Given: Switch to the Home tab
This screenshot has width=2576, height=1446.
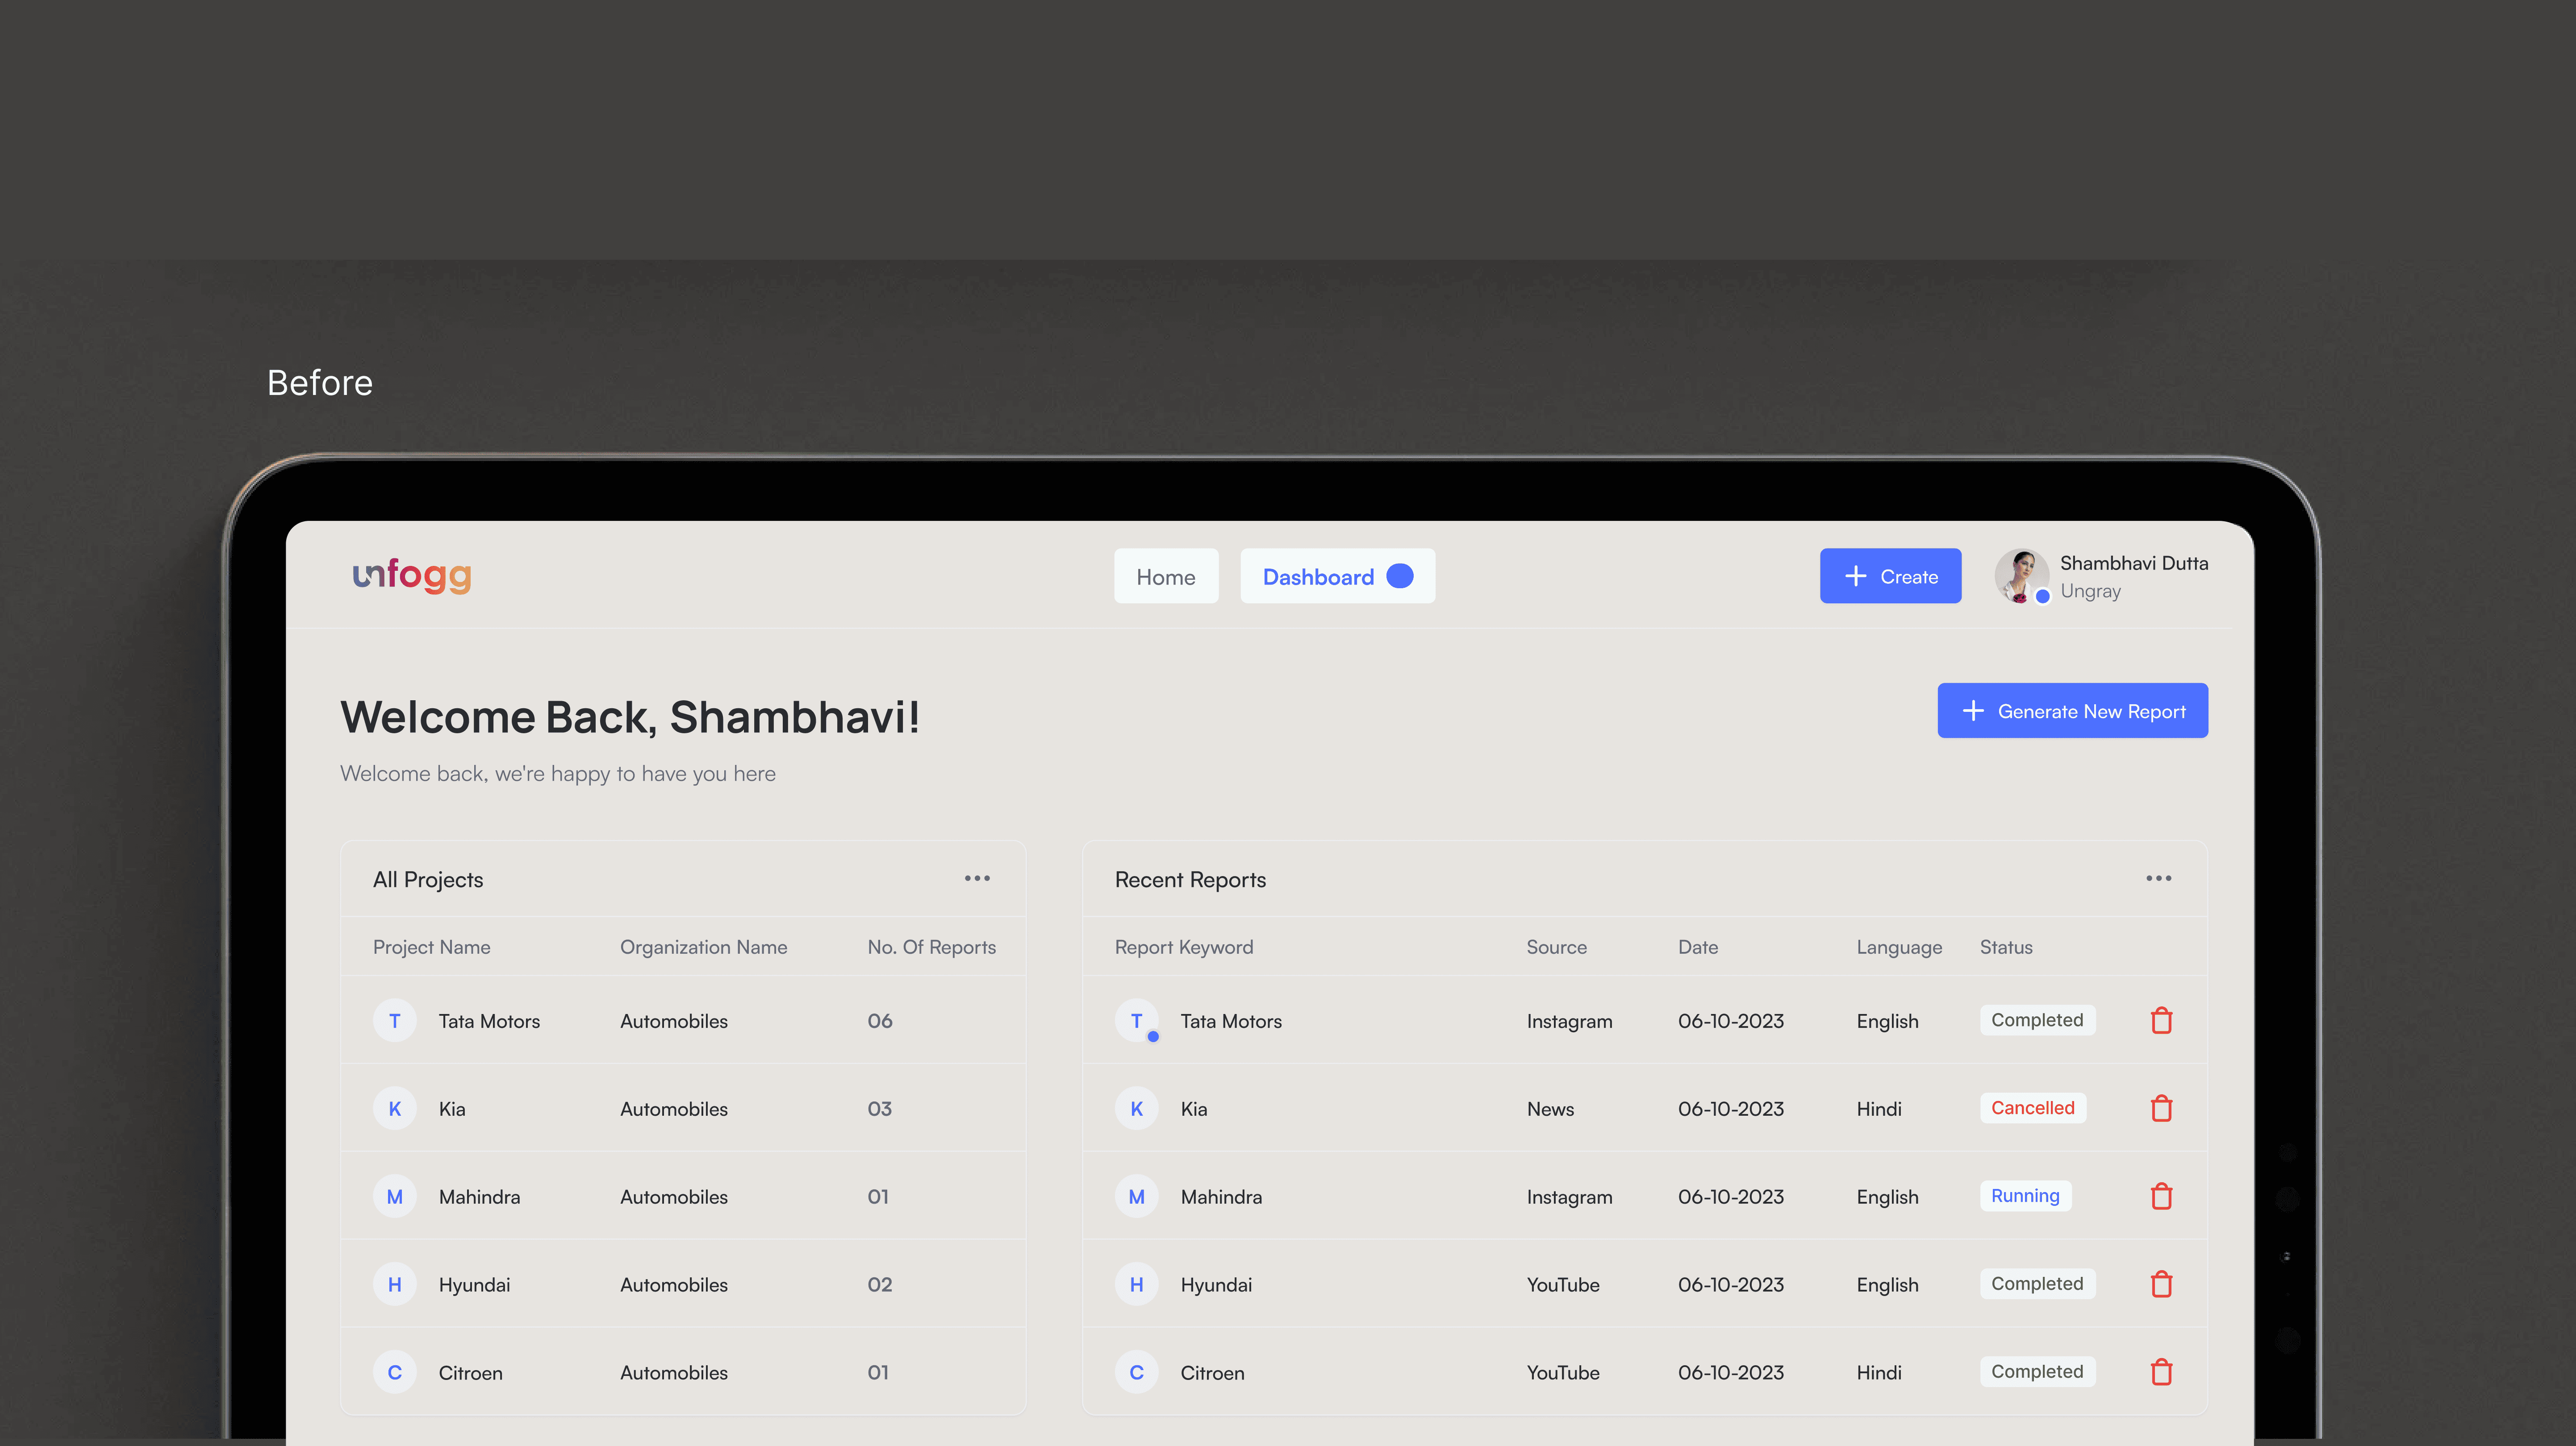Looking at the screenshot, I should (1166, 577).
